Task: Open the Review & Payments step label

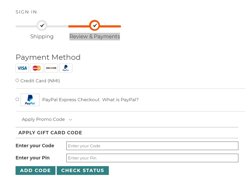Action: pyautogui.click(x=95, y=36)
